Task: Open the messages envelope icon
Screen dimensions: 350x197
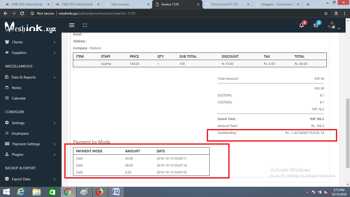Action: pyautogui.click(x=316, y=25)
